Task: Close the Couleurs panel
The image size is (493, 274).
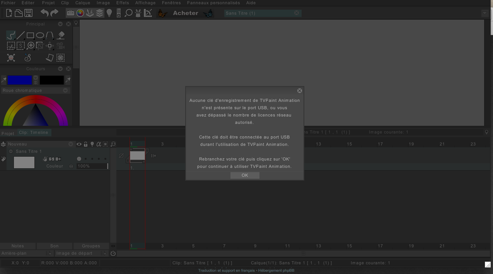Action: (68, 69)
